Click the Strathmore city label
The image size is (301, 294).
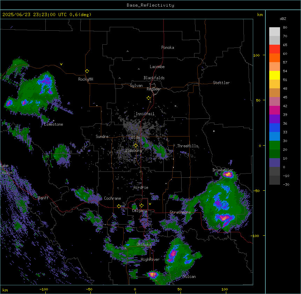(x=180, y=212)
